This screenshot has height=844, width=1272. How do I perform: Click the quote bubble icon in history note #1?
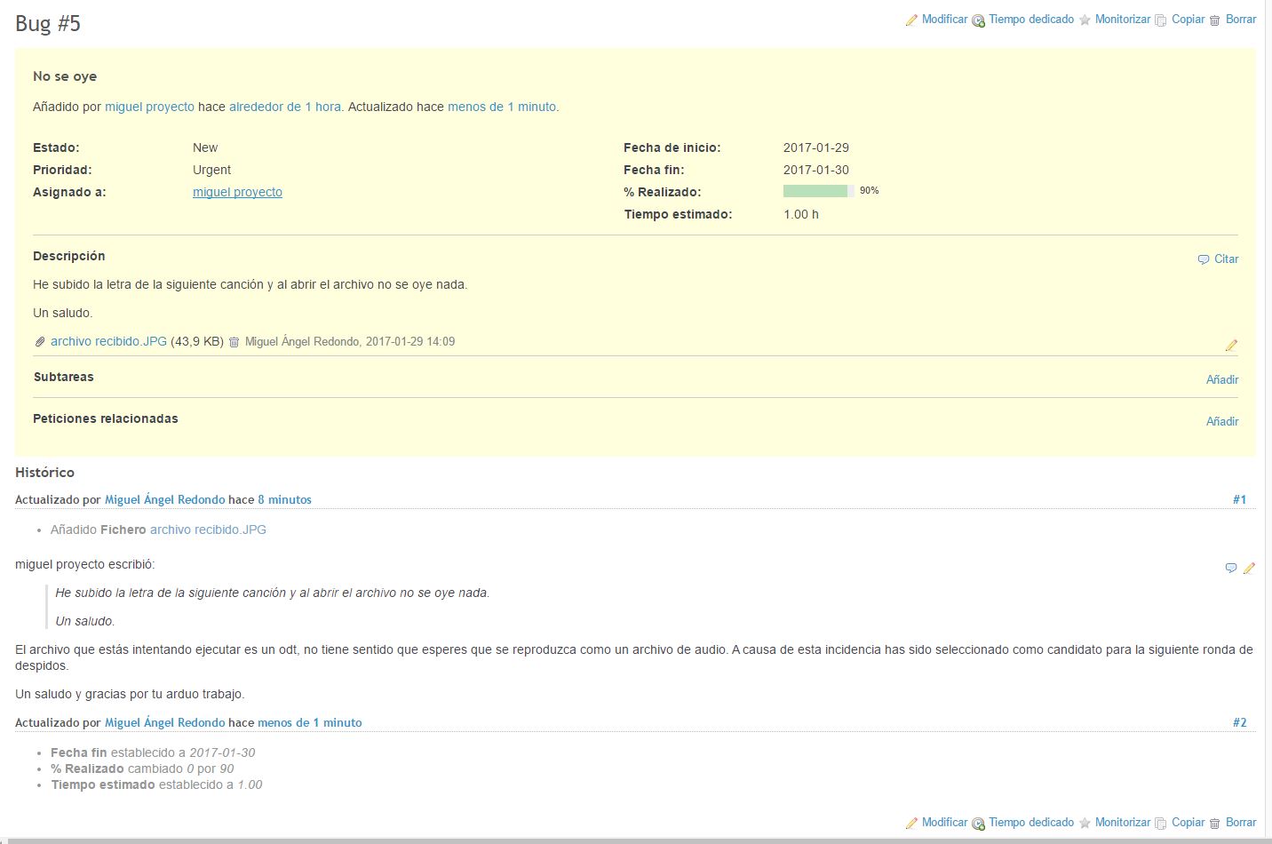[x=1230, y=568]
